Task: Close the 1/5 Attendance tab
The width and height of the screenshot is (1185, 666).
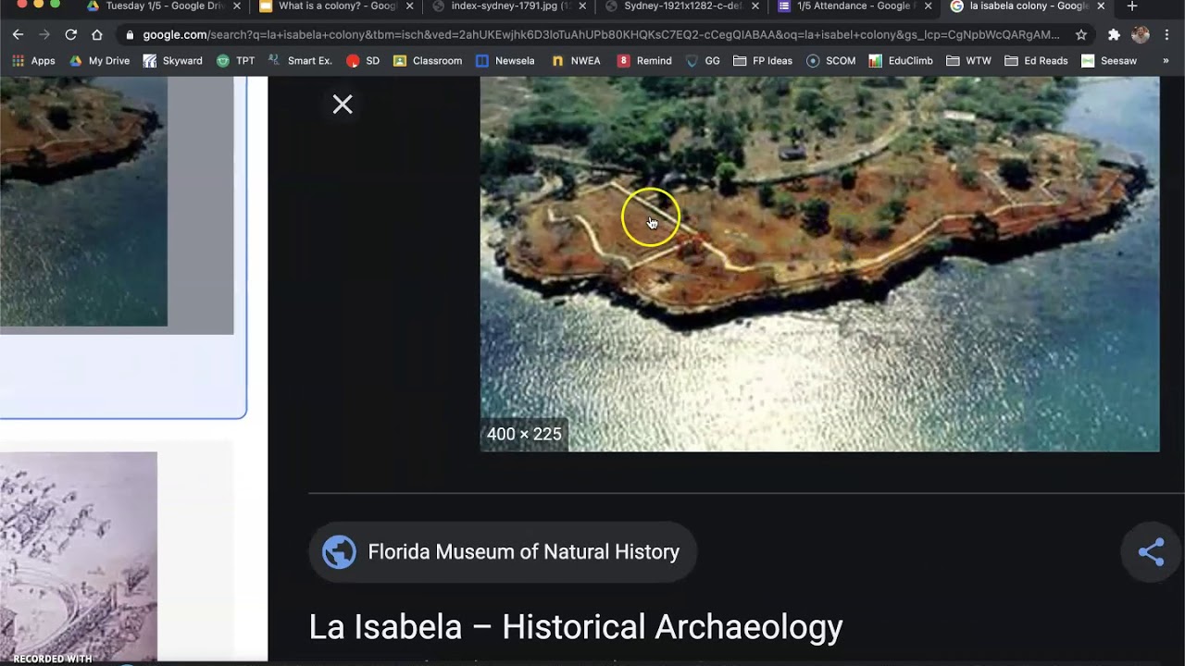Action: pyautogui.click(x=928, y=6)
